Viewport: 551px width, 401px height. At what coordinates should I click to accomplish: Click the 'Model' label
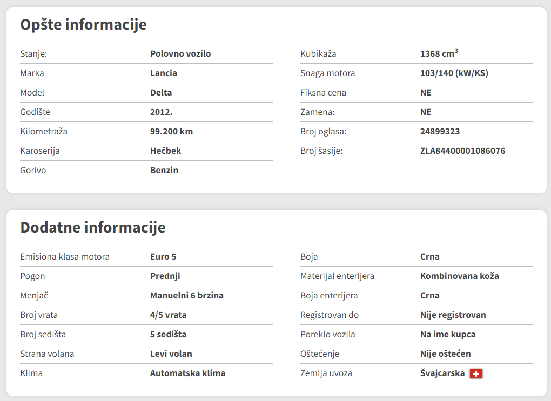32,93
